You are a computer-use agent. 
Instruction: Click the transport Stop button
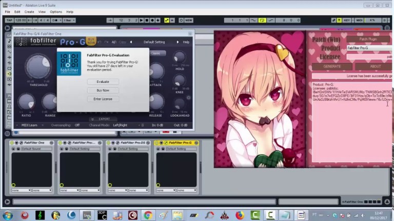pos(147,20)
